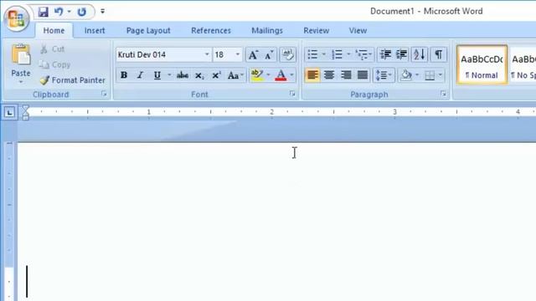This screenshot has width=536, height=301.
Task: Open the borders dropdown arrow
Action: pyautogui.click(x=441, y=75)
